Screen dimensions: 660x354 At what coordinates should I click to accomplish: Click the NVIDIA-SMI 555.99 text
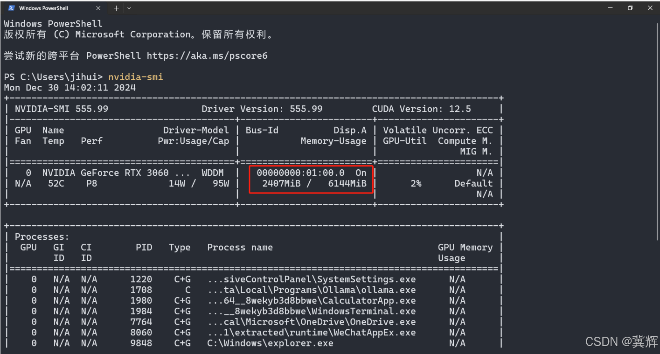tap(62, 109)
